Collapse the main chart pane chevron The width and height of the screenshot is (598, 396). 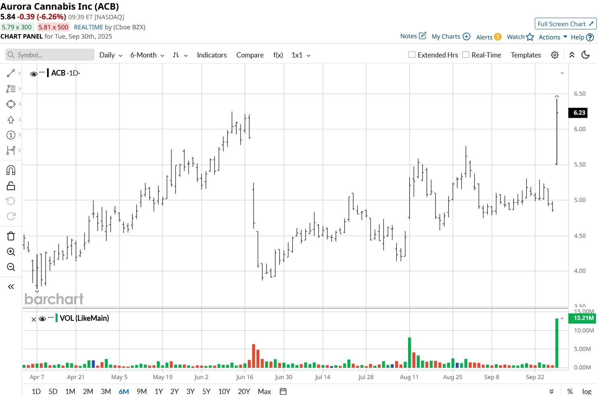[x=562, y=73]
